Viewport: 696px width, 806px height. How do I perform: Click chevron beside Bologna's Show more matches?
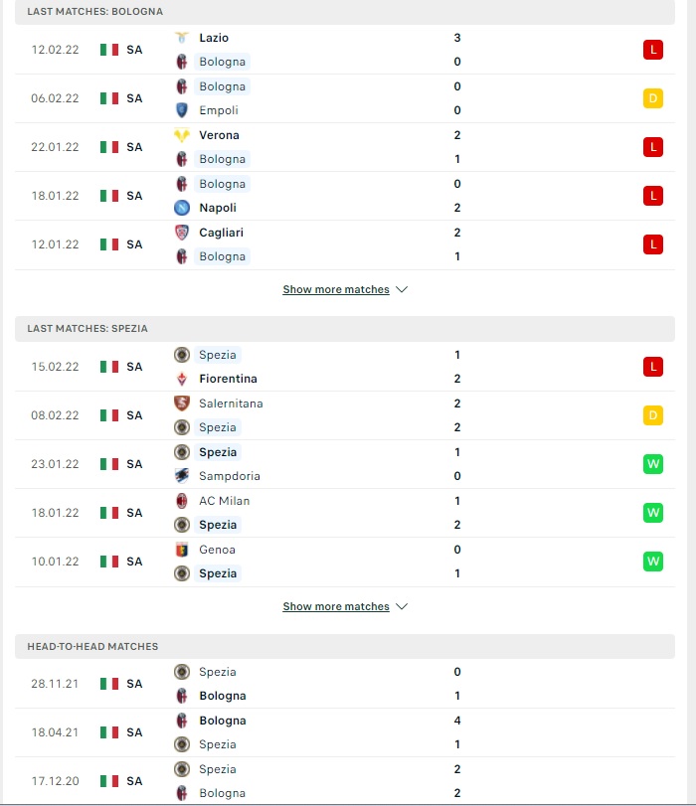tap(402, 289)
